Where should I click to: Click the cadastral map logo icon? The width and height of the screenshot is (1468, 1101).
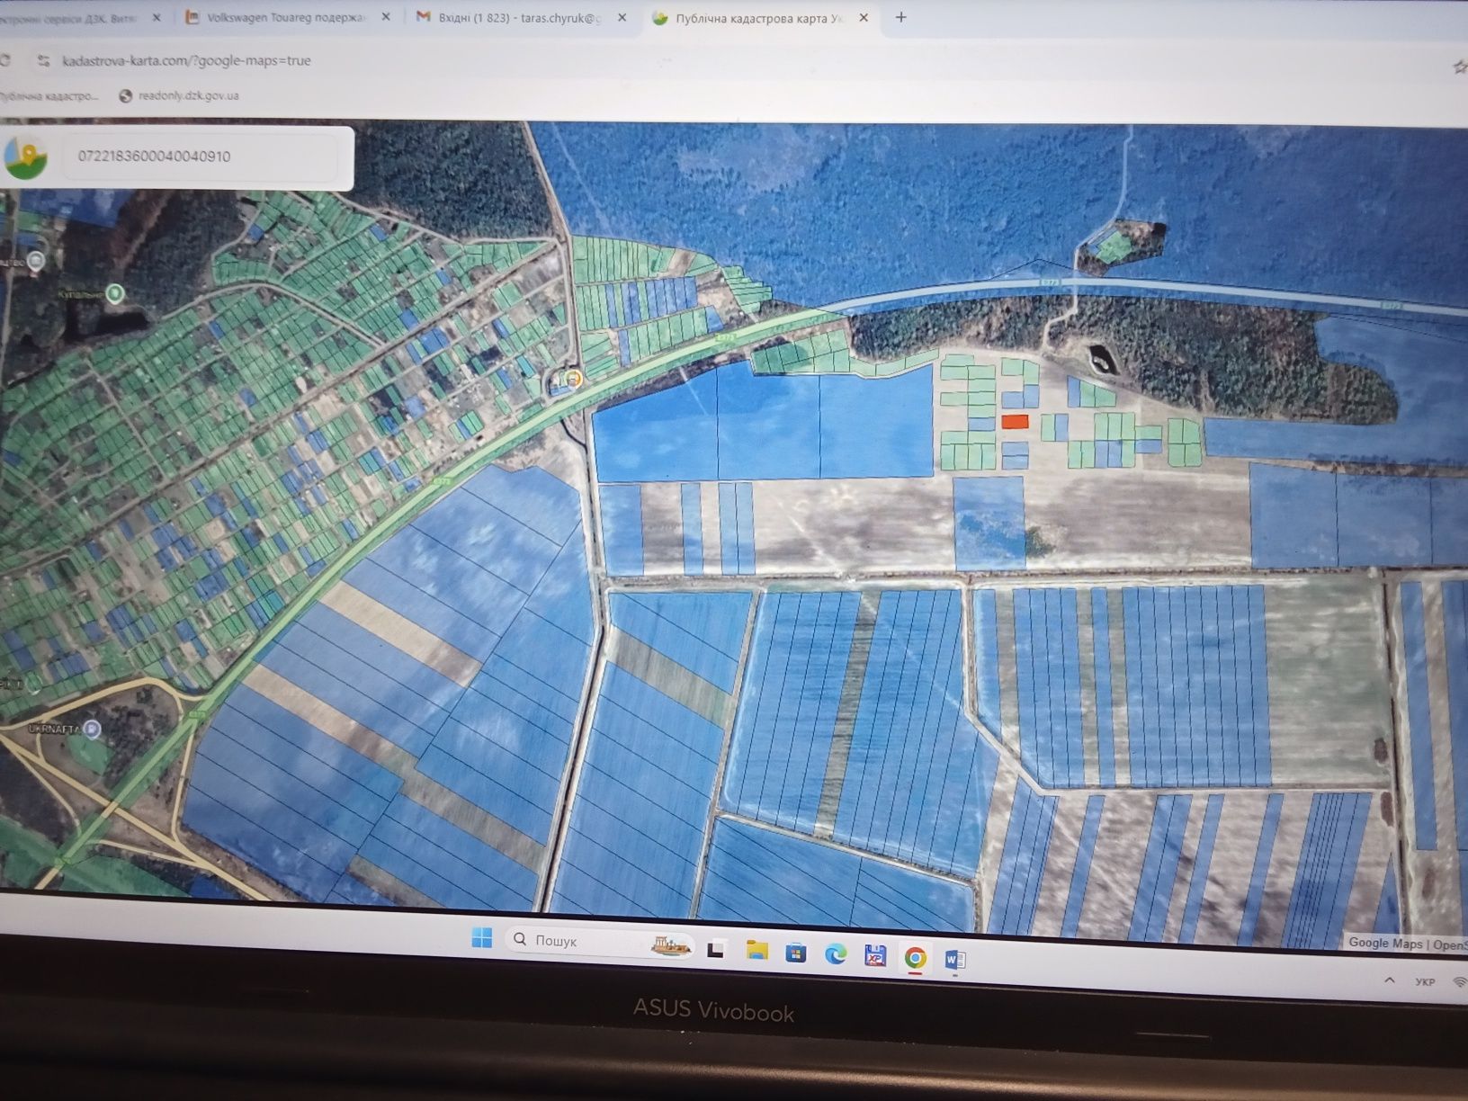pyautogui.click(x=25, y=157)
